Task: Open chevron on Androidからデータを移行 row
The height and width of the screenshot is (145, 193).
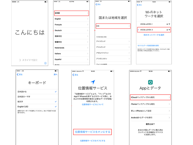Action: 170,118
